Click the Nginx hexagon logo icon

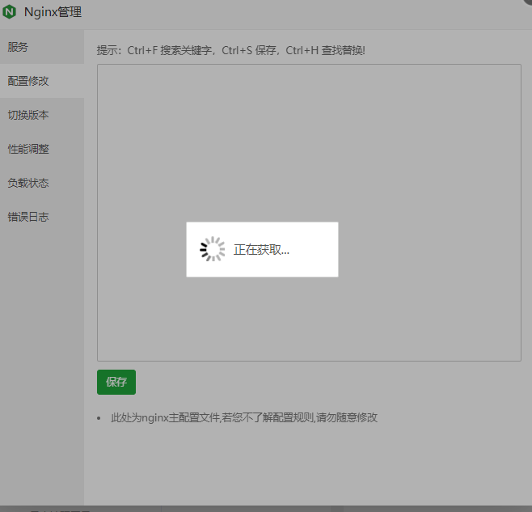pyautogui.click(x=9, y=12)
